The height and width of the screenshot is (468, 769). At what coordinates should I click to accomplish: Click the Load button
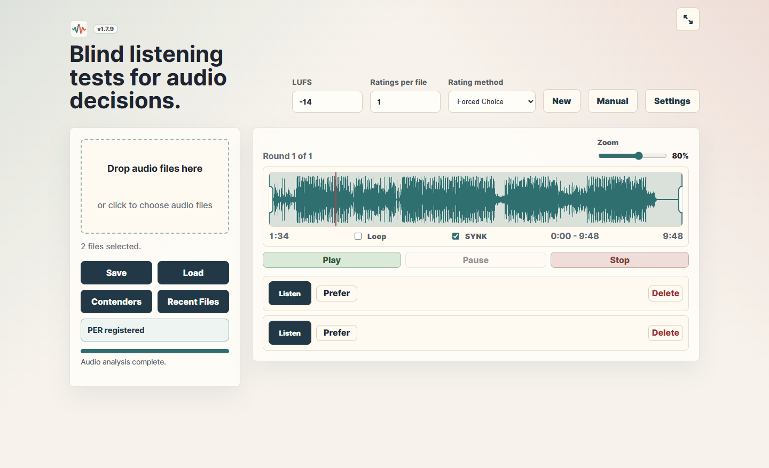tap(193, 273)
